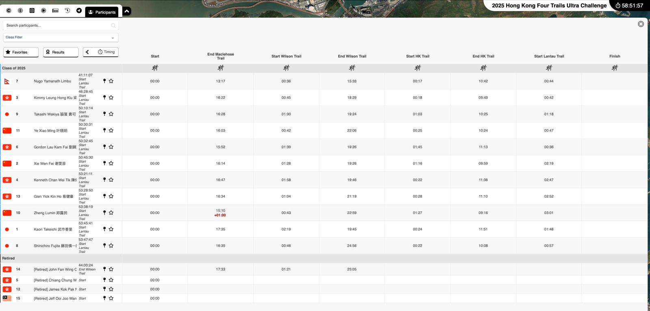Image resolution: width=650 pixels, height=311 pixels.
Task: Close the participants panel with X
Action: 641,24
